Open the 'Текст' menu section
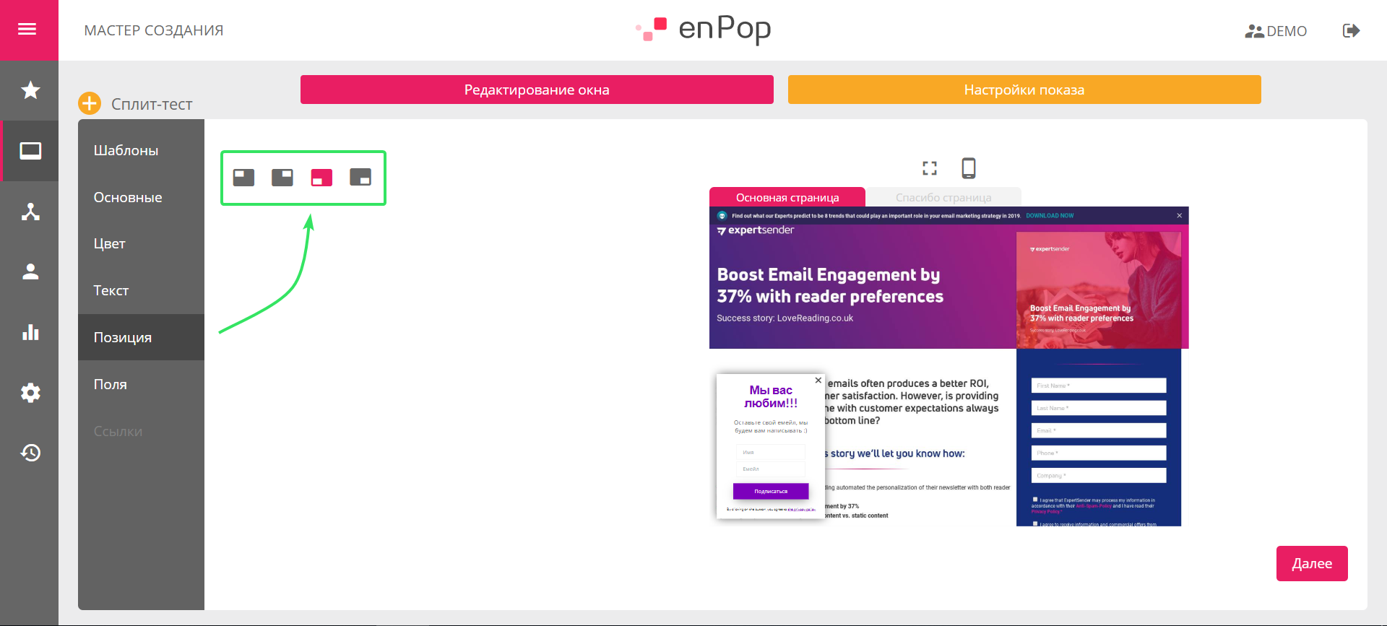Viewport: 1387px width, 626px height. (141, 290)
